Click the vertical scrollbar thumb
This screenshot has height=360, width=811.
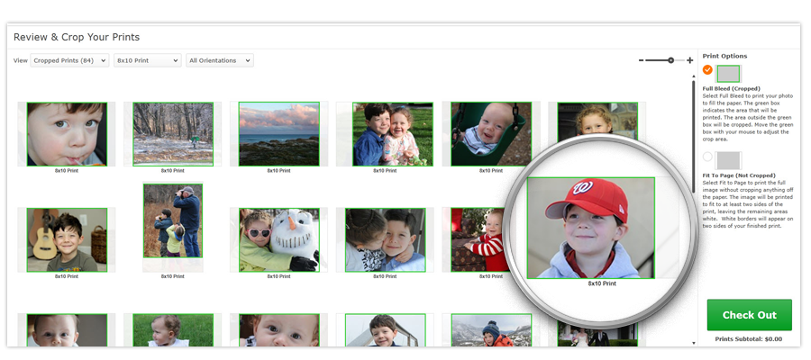pos(694,137)
